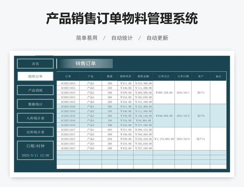Select the order total ¥887,320.00 cell
244x187 pixels.
(164, 93)
